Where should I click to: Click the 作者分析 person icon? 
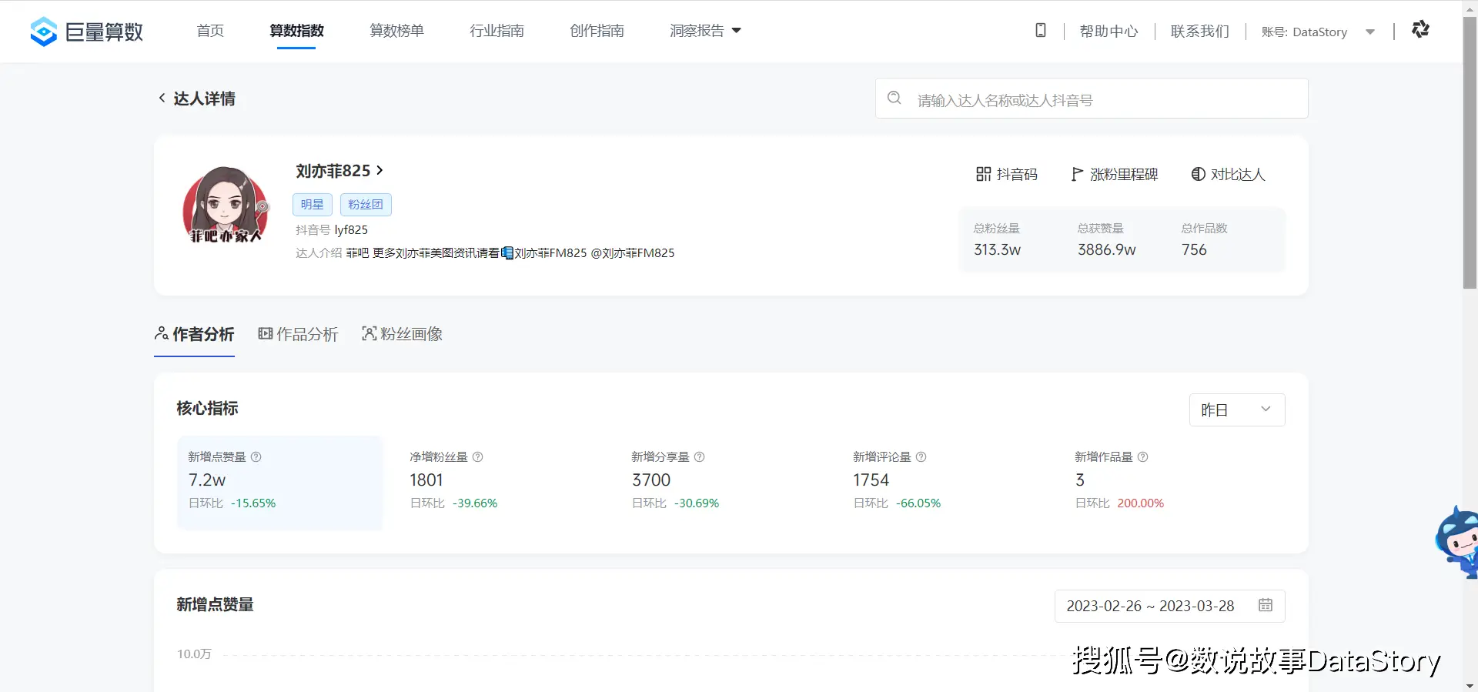coord(161,333)
